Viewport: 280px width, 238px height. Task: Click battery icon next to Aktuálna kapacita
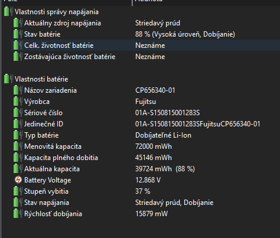[x=18, y=169]
